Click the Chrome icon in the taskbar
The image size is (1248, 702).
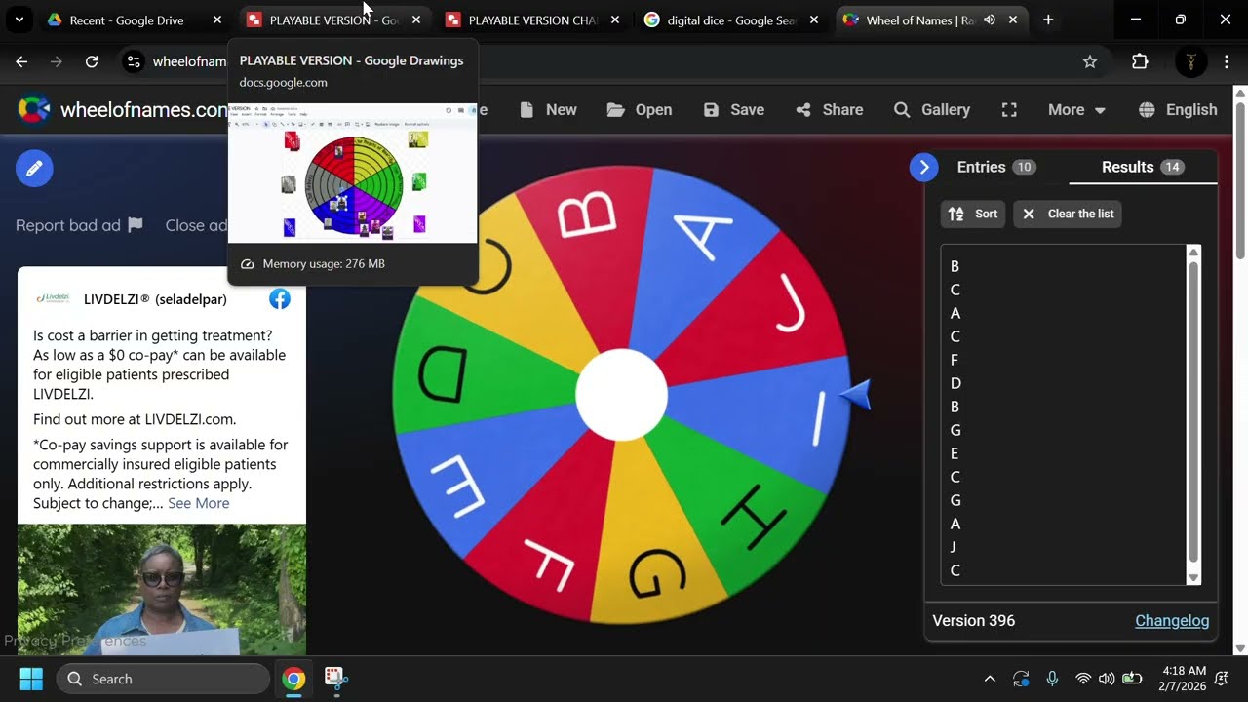(293, 679)
